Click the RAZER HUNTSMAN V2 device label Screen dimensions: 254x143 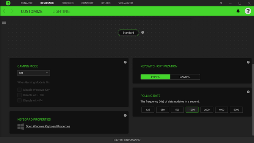coord(127,140)
